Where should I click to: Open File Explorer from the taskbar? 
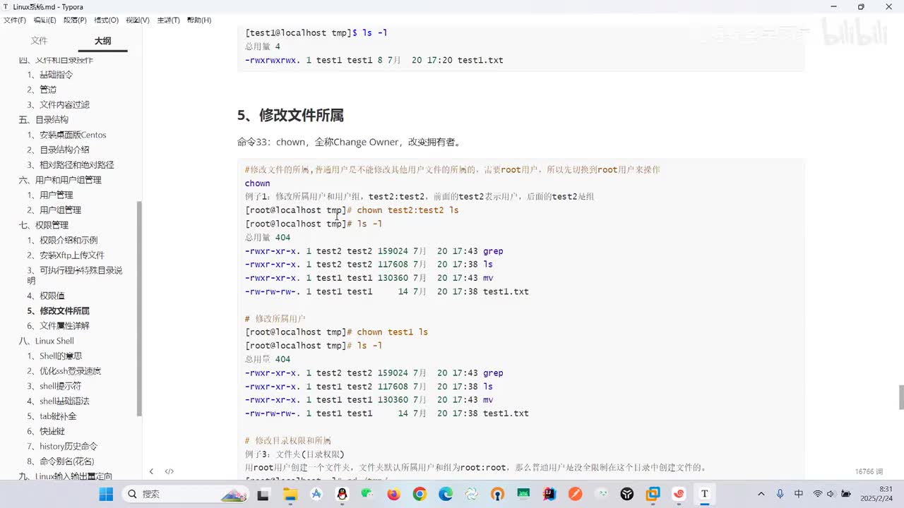[289, 495]
